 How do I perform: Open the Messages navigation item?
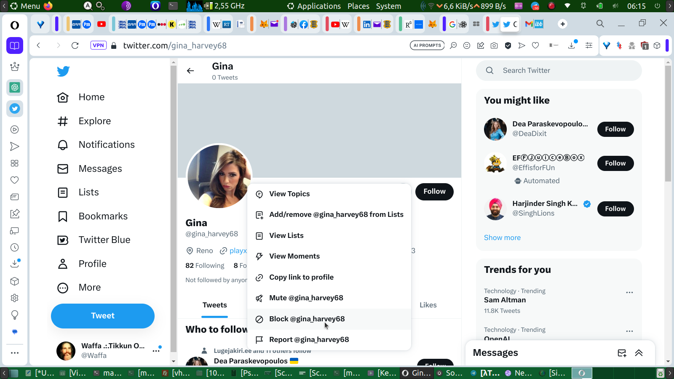90,169
